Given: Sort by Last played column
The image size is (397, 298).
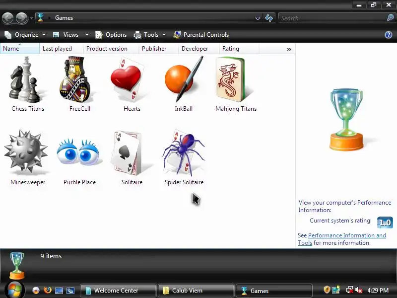Looking at the screenshot, I should (x=61, y=49).
